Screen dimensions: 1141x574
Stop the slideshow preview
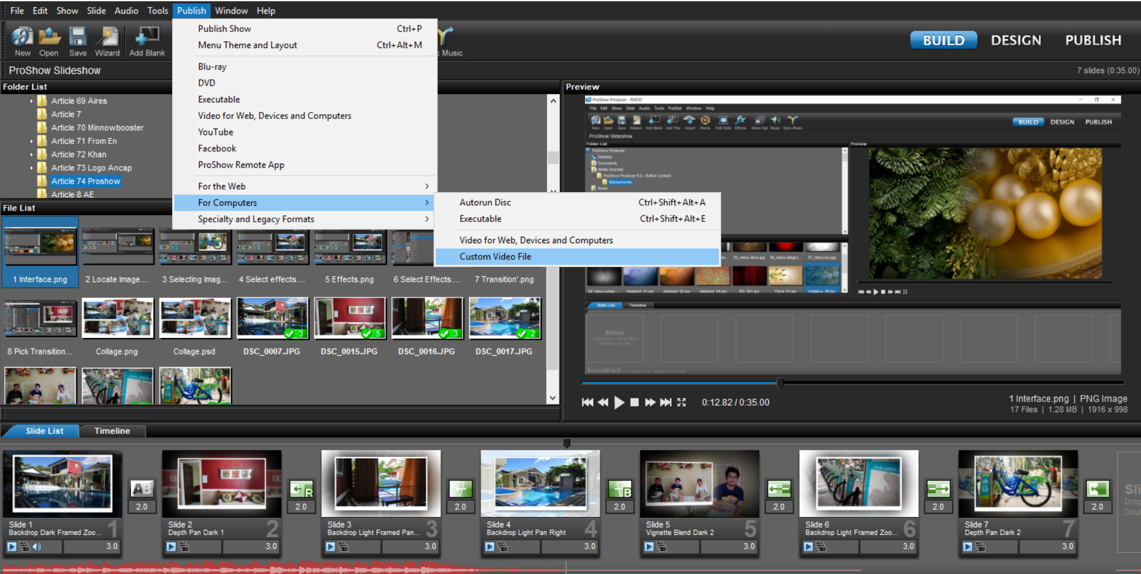tap(634, 403)
